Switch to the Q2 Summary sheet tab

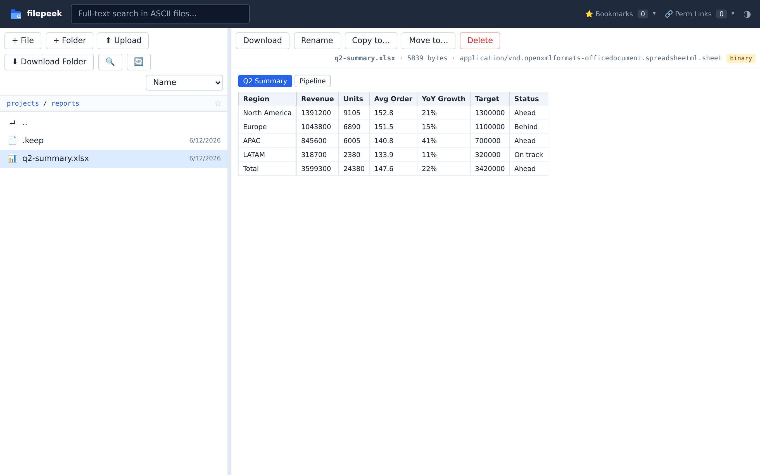coord(265,81)
